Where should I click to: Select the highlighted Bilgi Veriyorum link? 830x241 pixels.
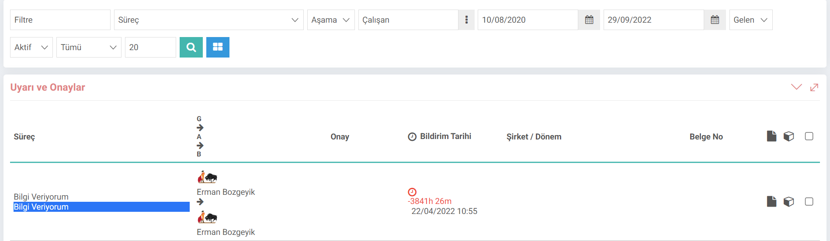click(x=41, y=207)
